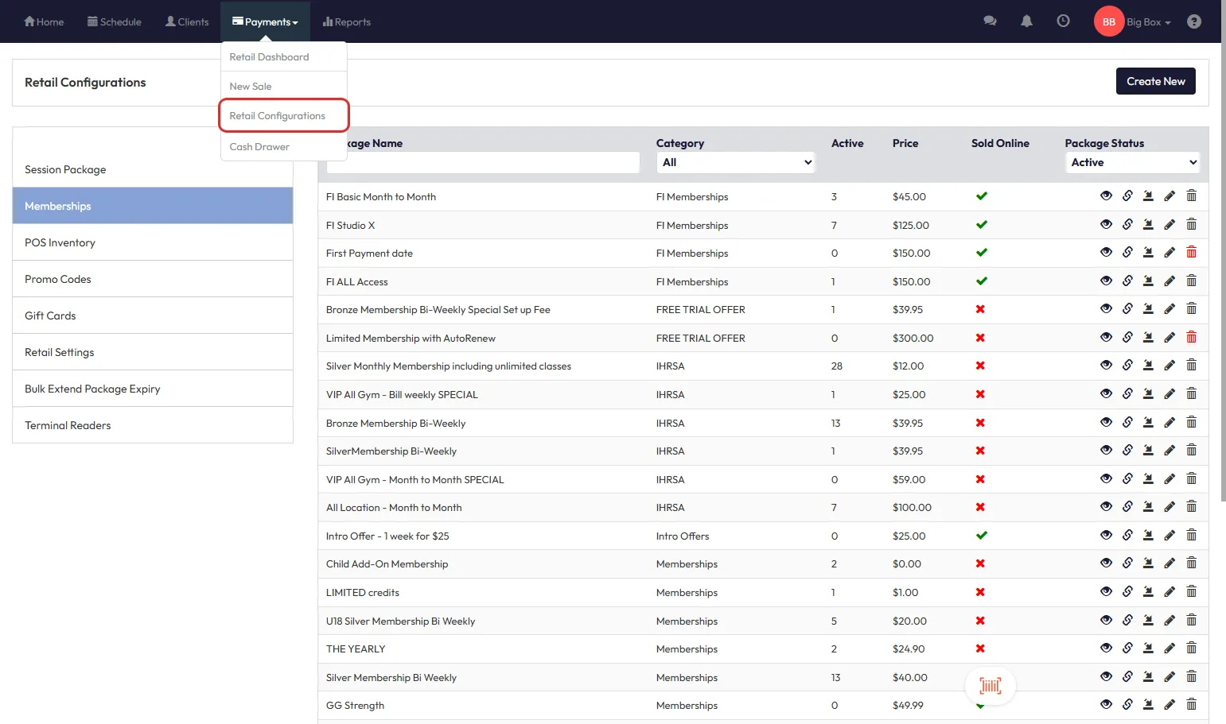Screen dimensions: 1226x724
Task: Select Cash Drawer from Payments menu
Action: coord(259,147)
